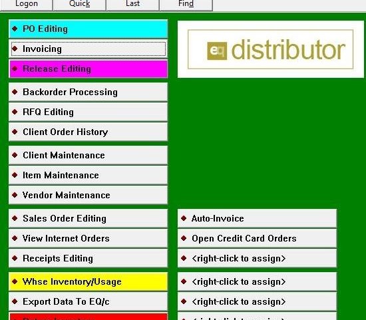
Task: Open Backorder Processing
Action: [88, 92]
